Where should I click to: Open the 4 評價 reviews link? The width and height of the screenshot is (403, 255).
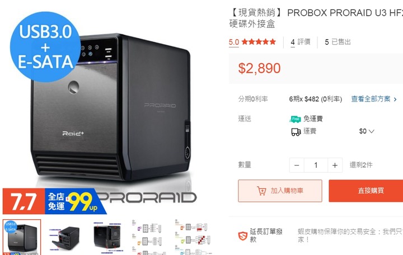301,42
